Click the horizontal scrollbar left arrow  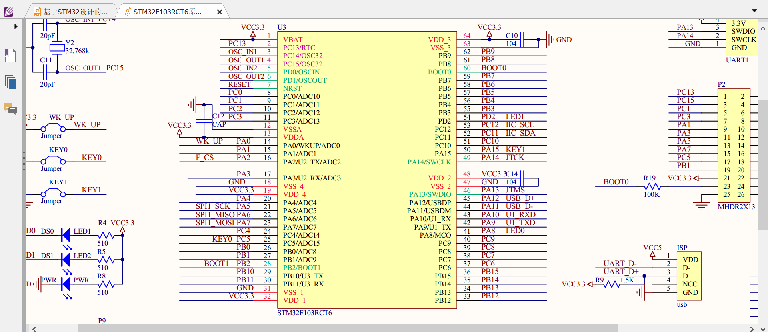coord(35,329)
